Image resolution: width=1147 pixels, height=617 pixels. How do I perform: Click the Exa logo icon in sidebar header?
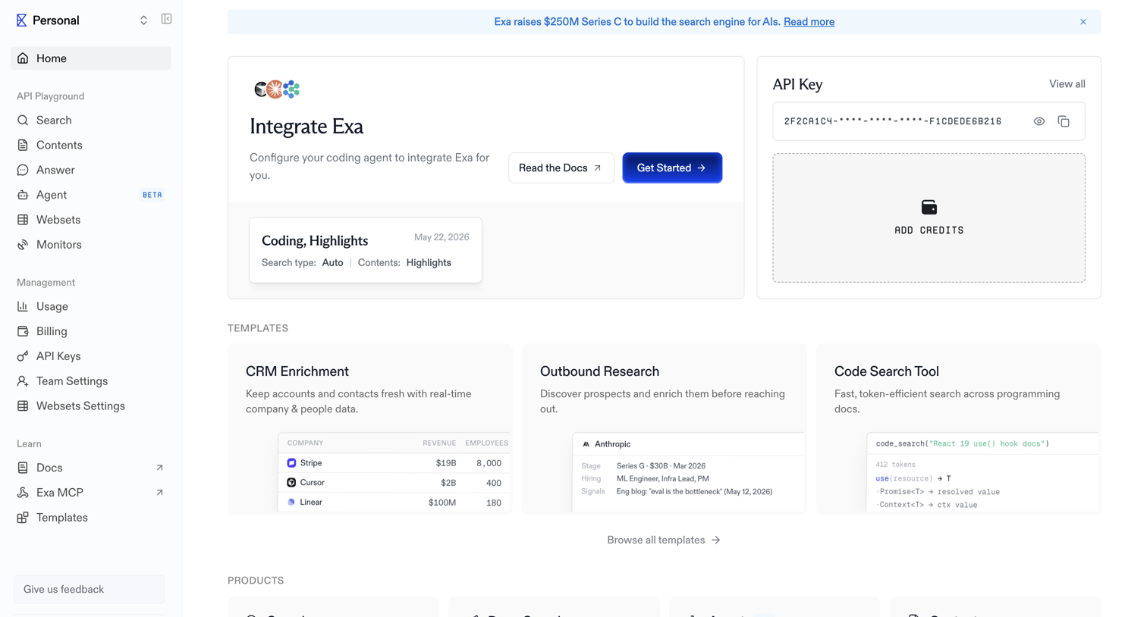point(21,20)
